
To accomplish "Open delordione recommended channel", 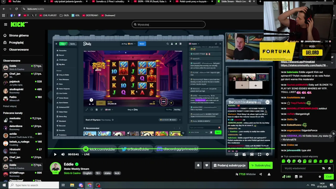I will point(23,128).
